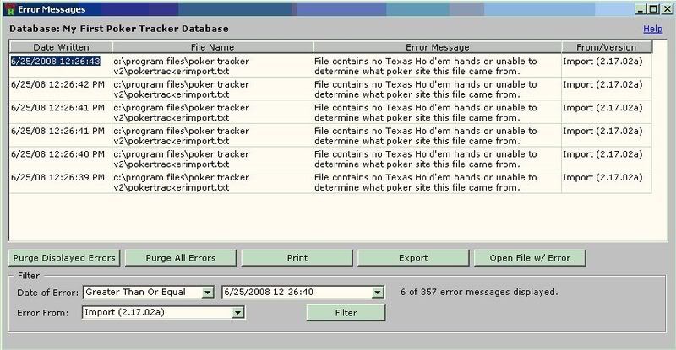The height and width of the screenshot is (350, 676).
Task: Sort by Date Written column header
Action: click(59, 47)
